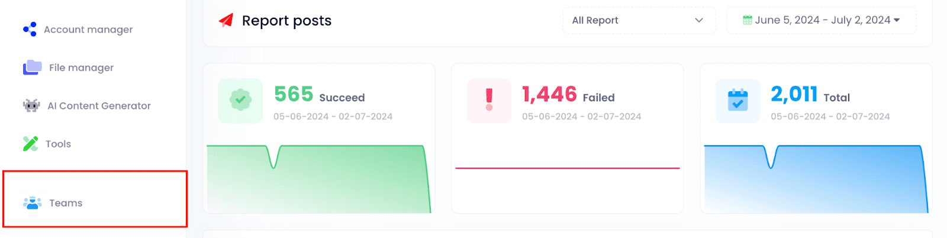Click the Tools sidebar label
This screenshot has height=238, width=947.
tap(58, 144)
